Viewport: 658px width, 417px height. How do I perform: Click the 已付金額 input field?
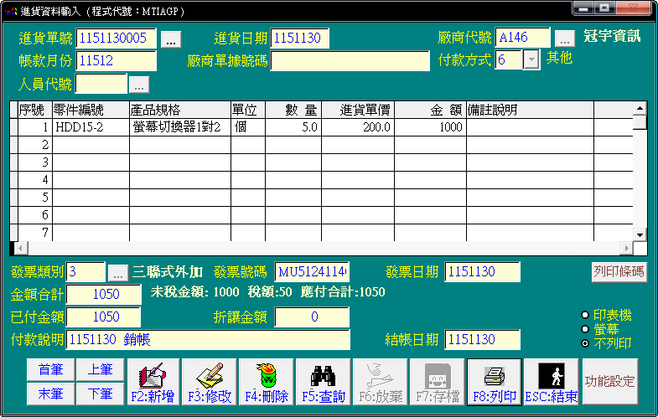(104, 317)
